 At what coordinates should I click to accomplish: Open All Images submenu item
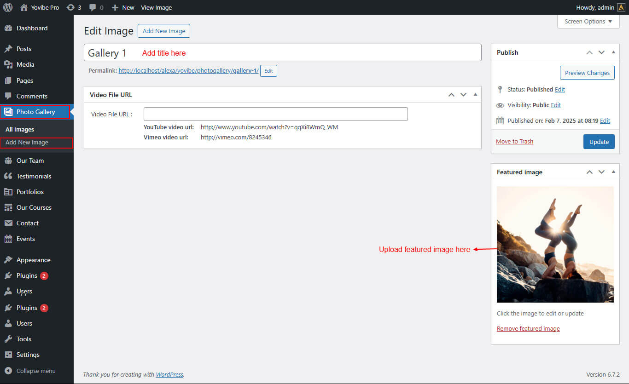(20, 130)
